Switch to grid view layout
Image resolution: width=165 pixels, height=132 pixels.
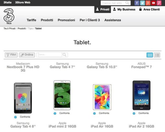[x=150, y=55]
